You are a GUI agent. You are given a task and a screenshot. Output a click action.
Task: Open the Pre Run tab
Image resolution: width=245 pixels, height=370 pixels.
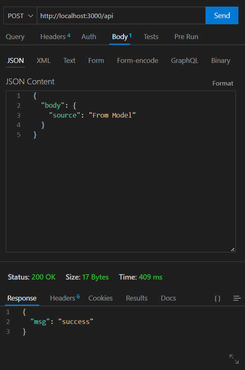coord(186,37)
